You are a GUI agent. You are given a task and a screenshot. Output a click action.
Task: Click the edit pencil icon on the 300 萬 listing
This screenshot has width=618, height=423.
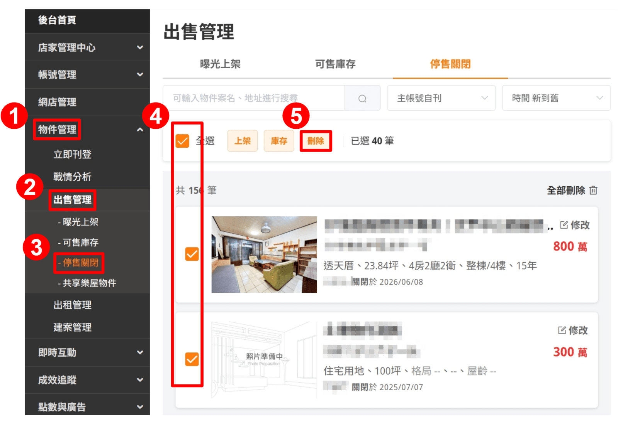tap(562, 330)
